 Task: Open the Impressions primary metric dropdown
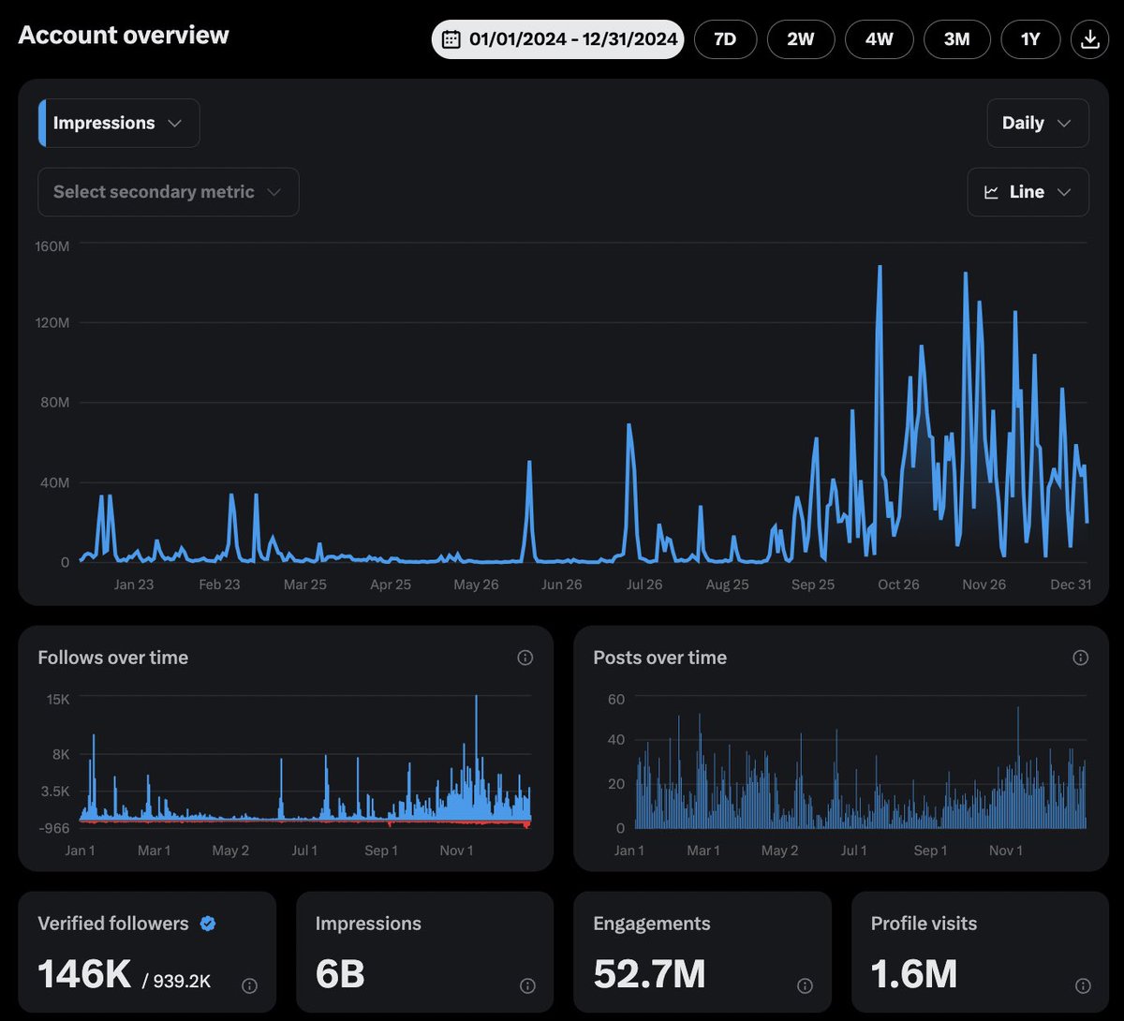pyautogui.click(x=119, y=123)
